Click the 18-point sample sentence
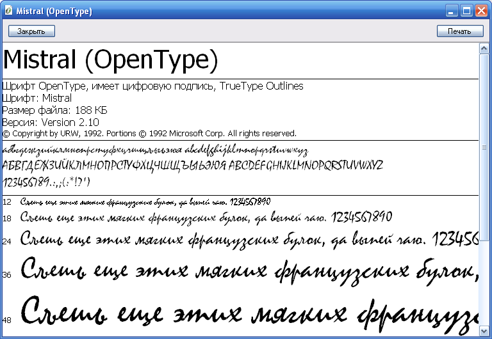The width and height of the screenshot is (492, 339). tap(206, 217)
